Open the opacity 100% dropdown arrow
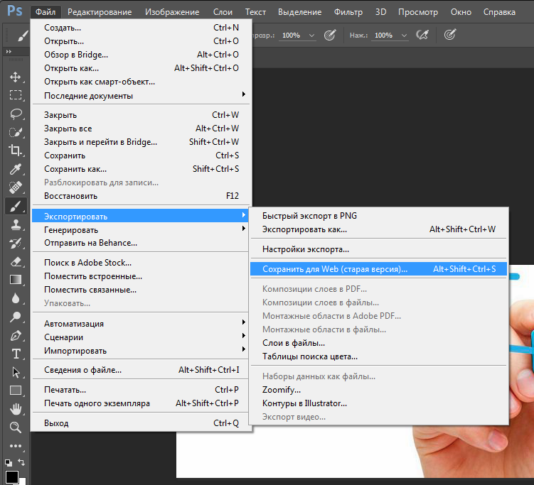 pyautogui.click(x=311, y=36)
